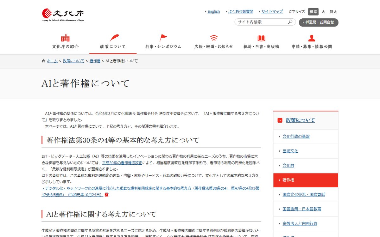
Task: Click heading AIと著作権に関する考え方について
Action: tap(101, 214)
